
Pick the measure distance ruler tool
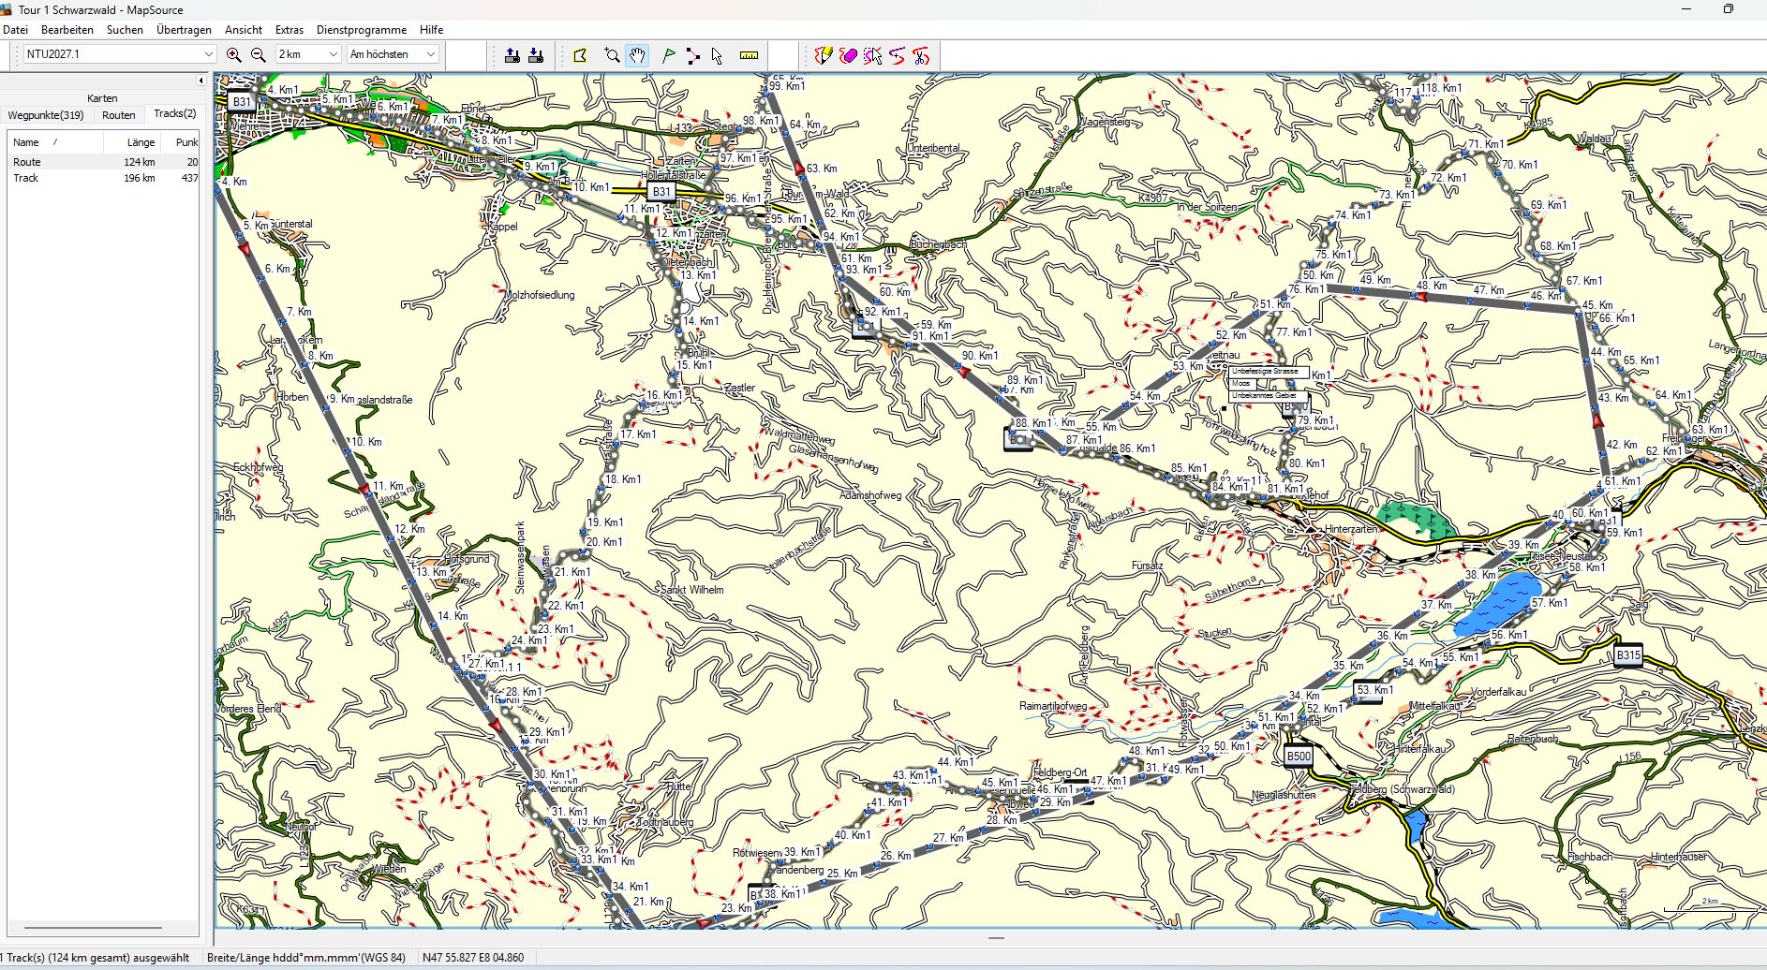click(749, 55)
